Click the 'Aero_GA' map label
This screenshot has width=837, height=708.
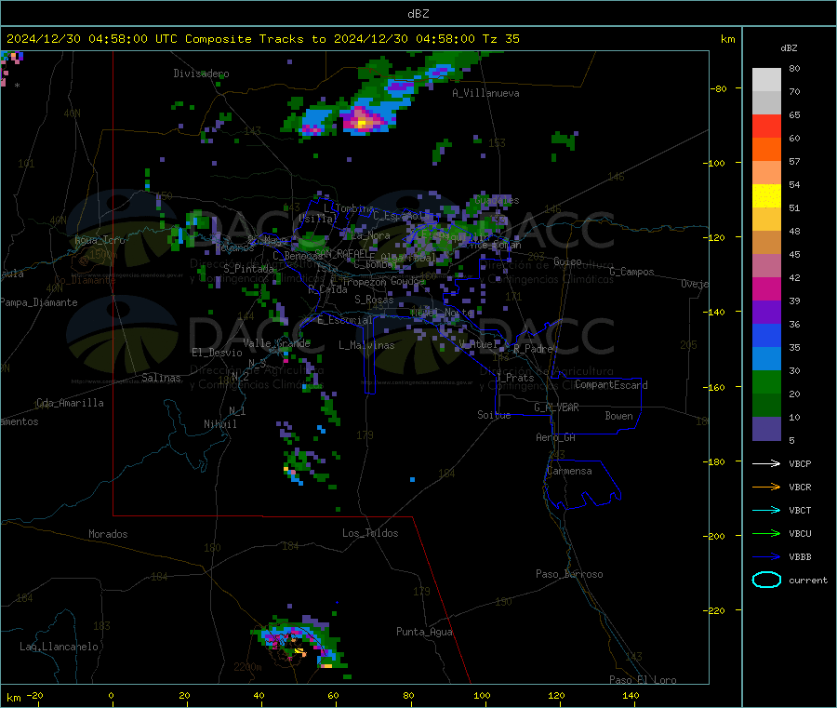556,437
